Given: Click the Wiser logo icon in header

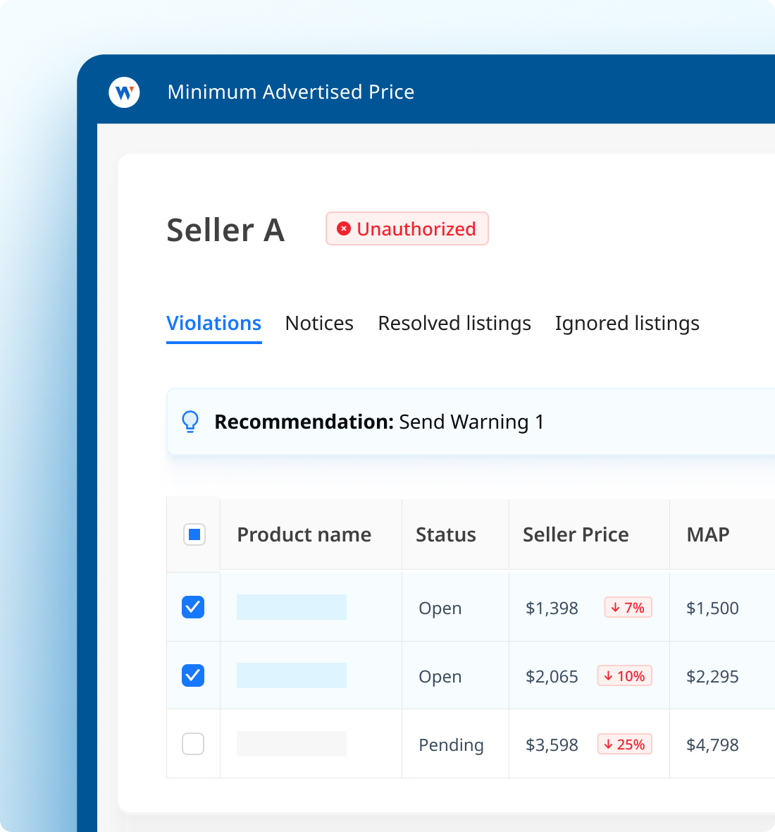Looking at the screenshot, I should pos(124,92).
